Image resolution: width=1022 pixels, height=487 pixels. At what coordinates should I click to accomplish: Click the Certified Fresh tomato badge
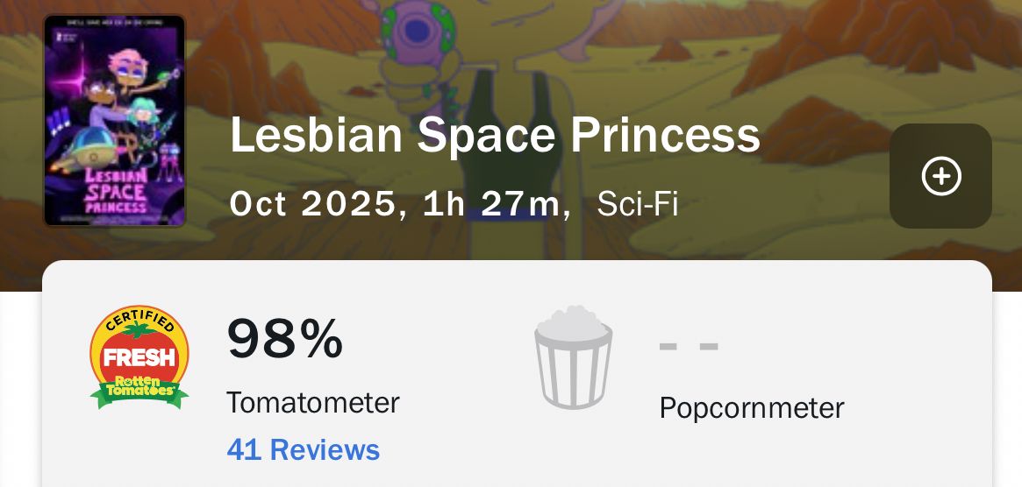click(x=139, y=357)
